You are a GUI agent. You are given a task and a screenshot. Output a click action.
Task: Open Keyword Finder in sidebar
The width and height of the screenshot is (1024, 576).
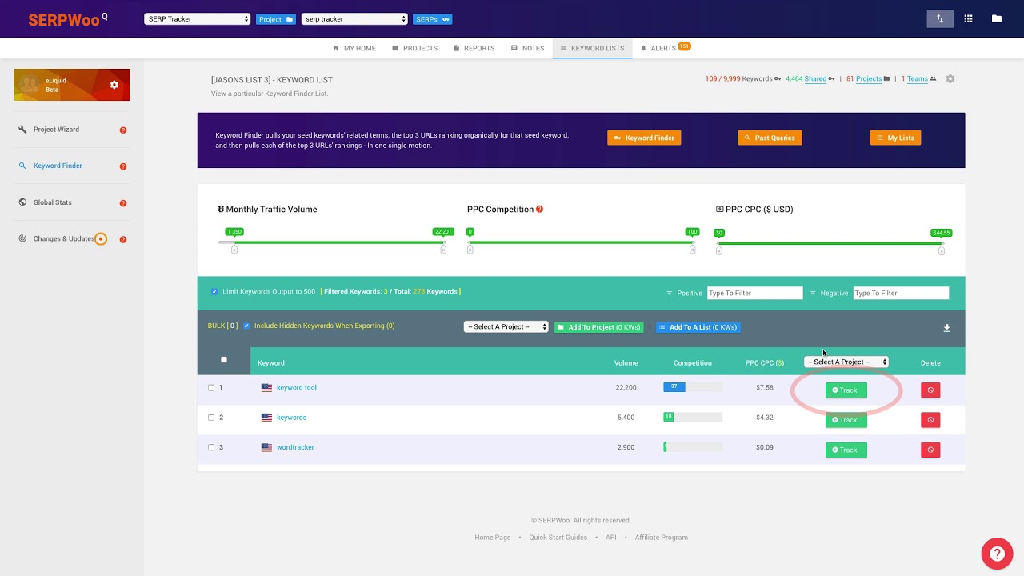pyautogui.click(x=58, y=166)
